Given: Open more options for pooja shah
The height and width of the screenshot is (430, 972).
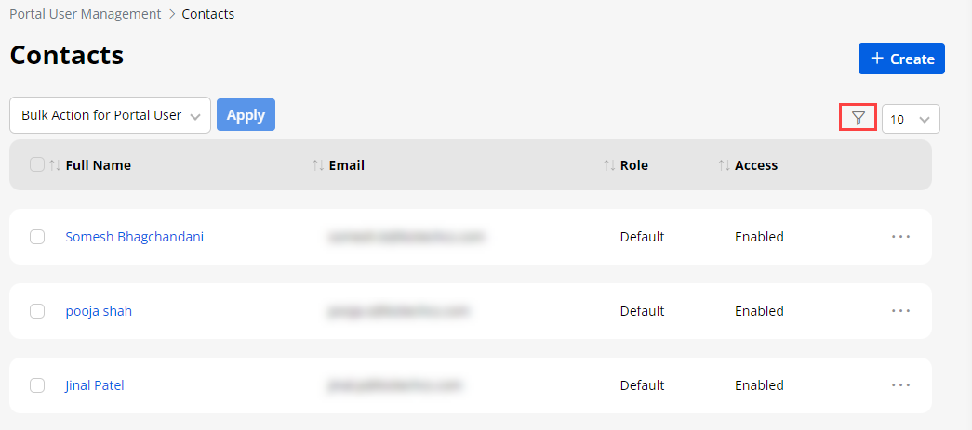Looking at the screenshot, I should click(900, 311).
